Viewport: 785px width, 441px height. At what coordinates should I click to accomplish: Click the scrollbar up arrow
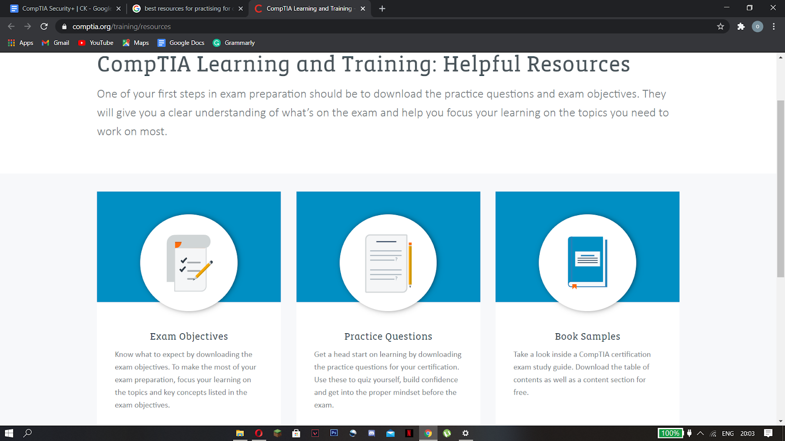(x=781, y=57)
